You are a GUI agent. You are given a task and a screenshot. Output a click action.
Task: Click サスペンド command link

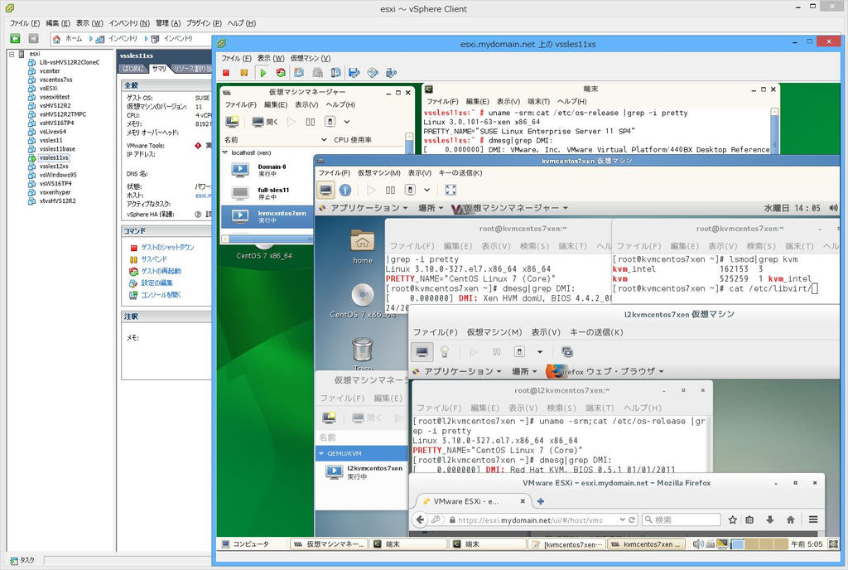(154, 259)
